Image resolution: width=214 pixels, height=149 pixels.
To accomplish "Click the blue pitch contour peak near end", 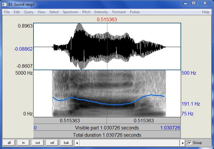I will pyautogui.click(x=151, y=95).
